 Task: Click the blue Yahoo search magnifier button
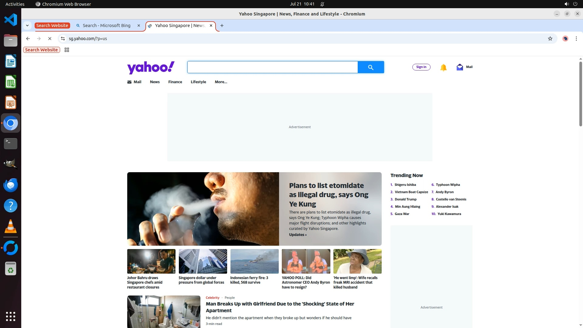(370, 67)
